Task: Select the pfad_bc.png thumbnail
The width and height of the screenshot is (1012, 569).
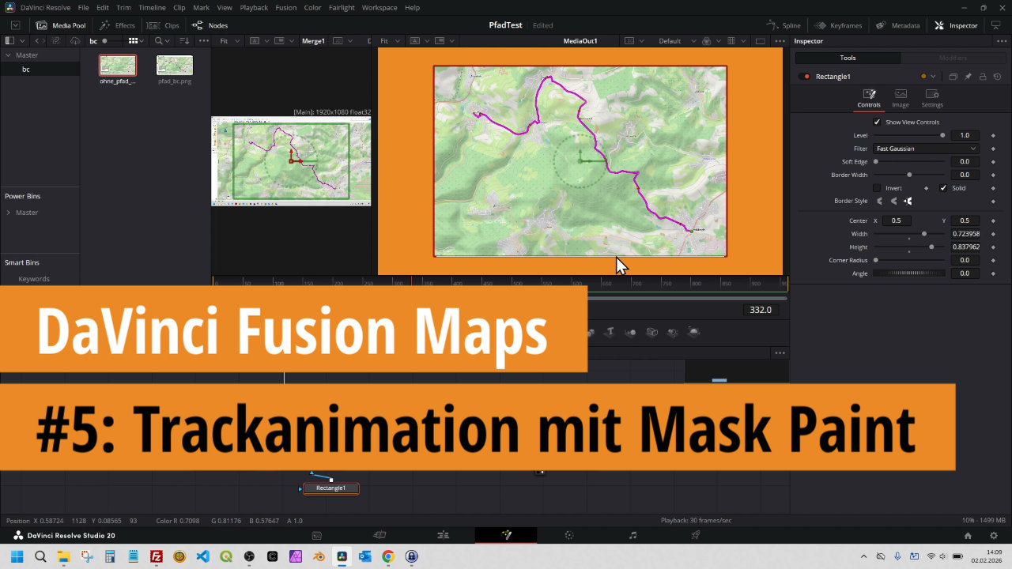Action: coord(175,66)
